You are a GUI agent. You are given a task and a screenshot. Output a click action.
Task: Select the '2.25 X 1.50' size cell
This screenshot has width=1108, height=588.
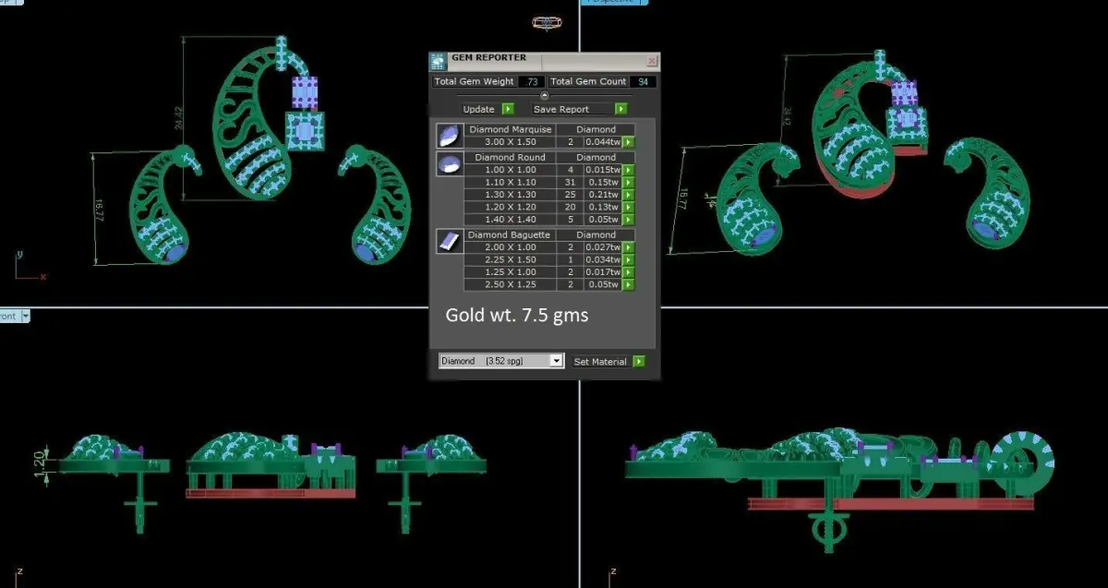pyautogui.click(x=510, y=260)
